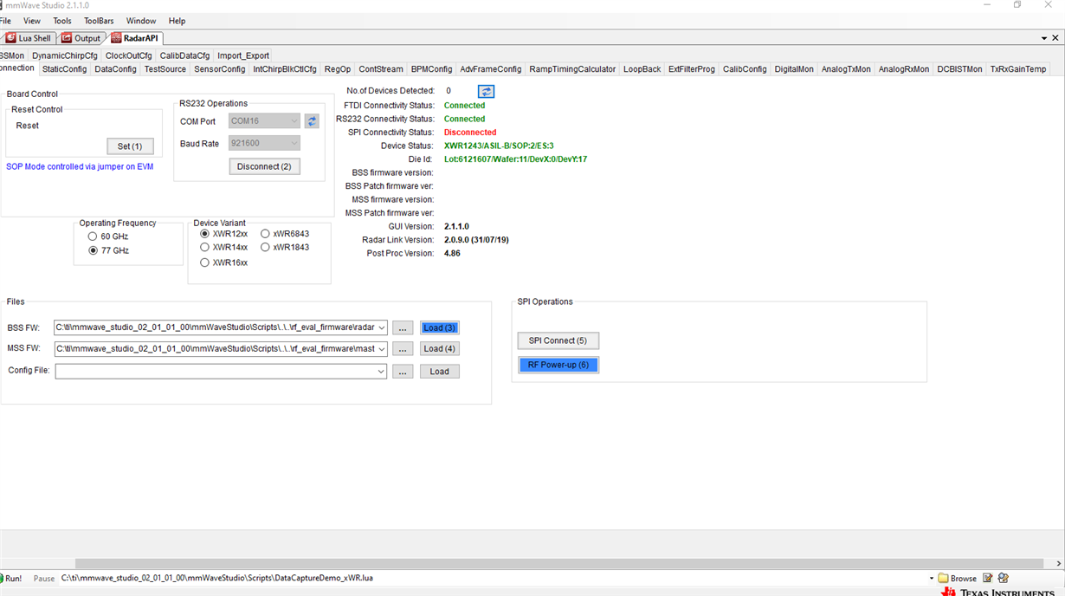Open the script path history dropdown arrow
The height and width of the screenshot is (596, 1065).
coord(932,578)
